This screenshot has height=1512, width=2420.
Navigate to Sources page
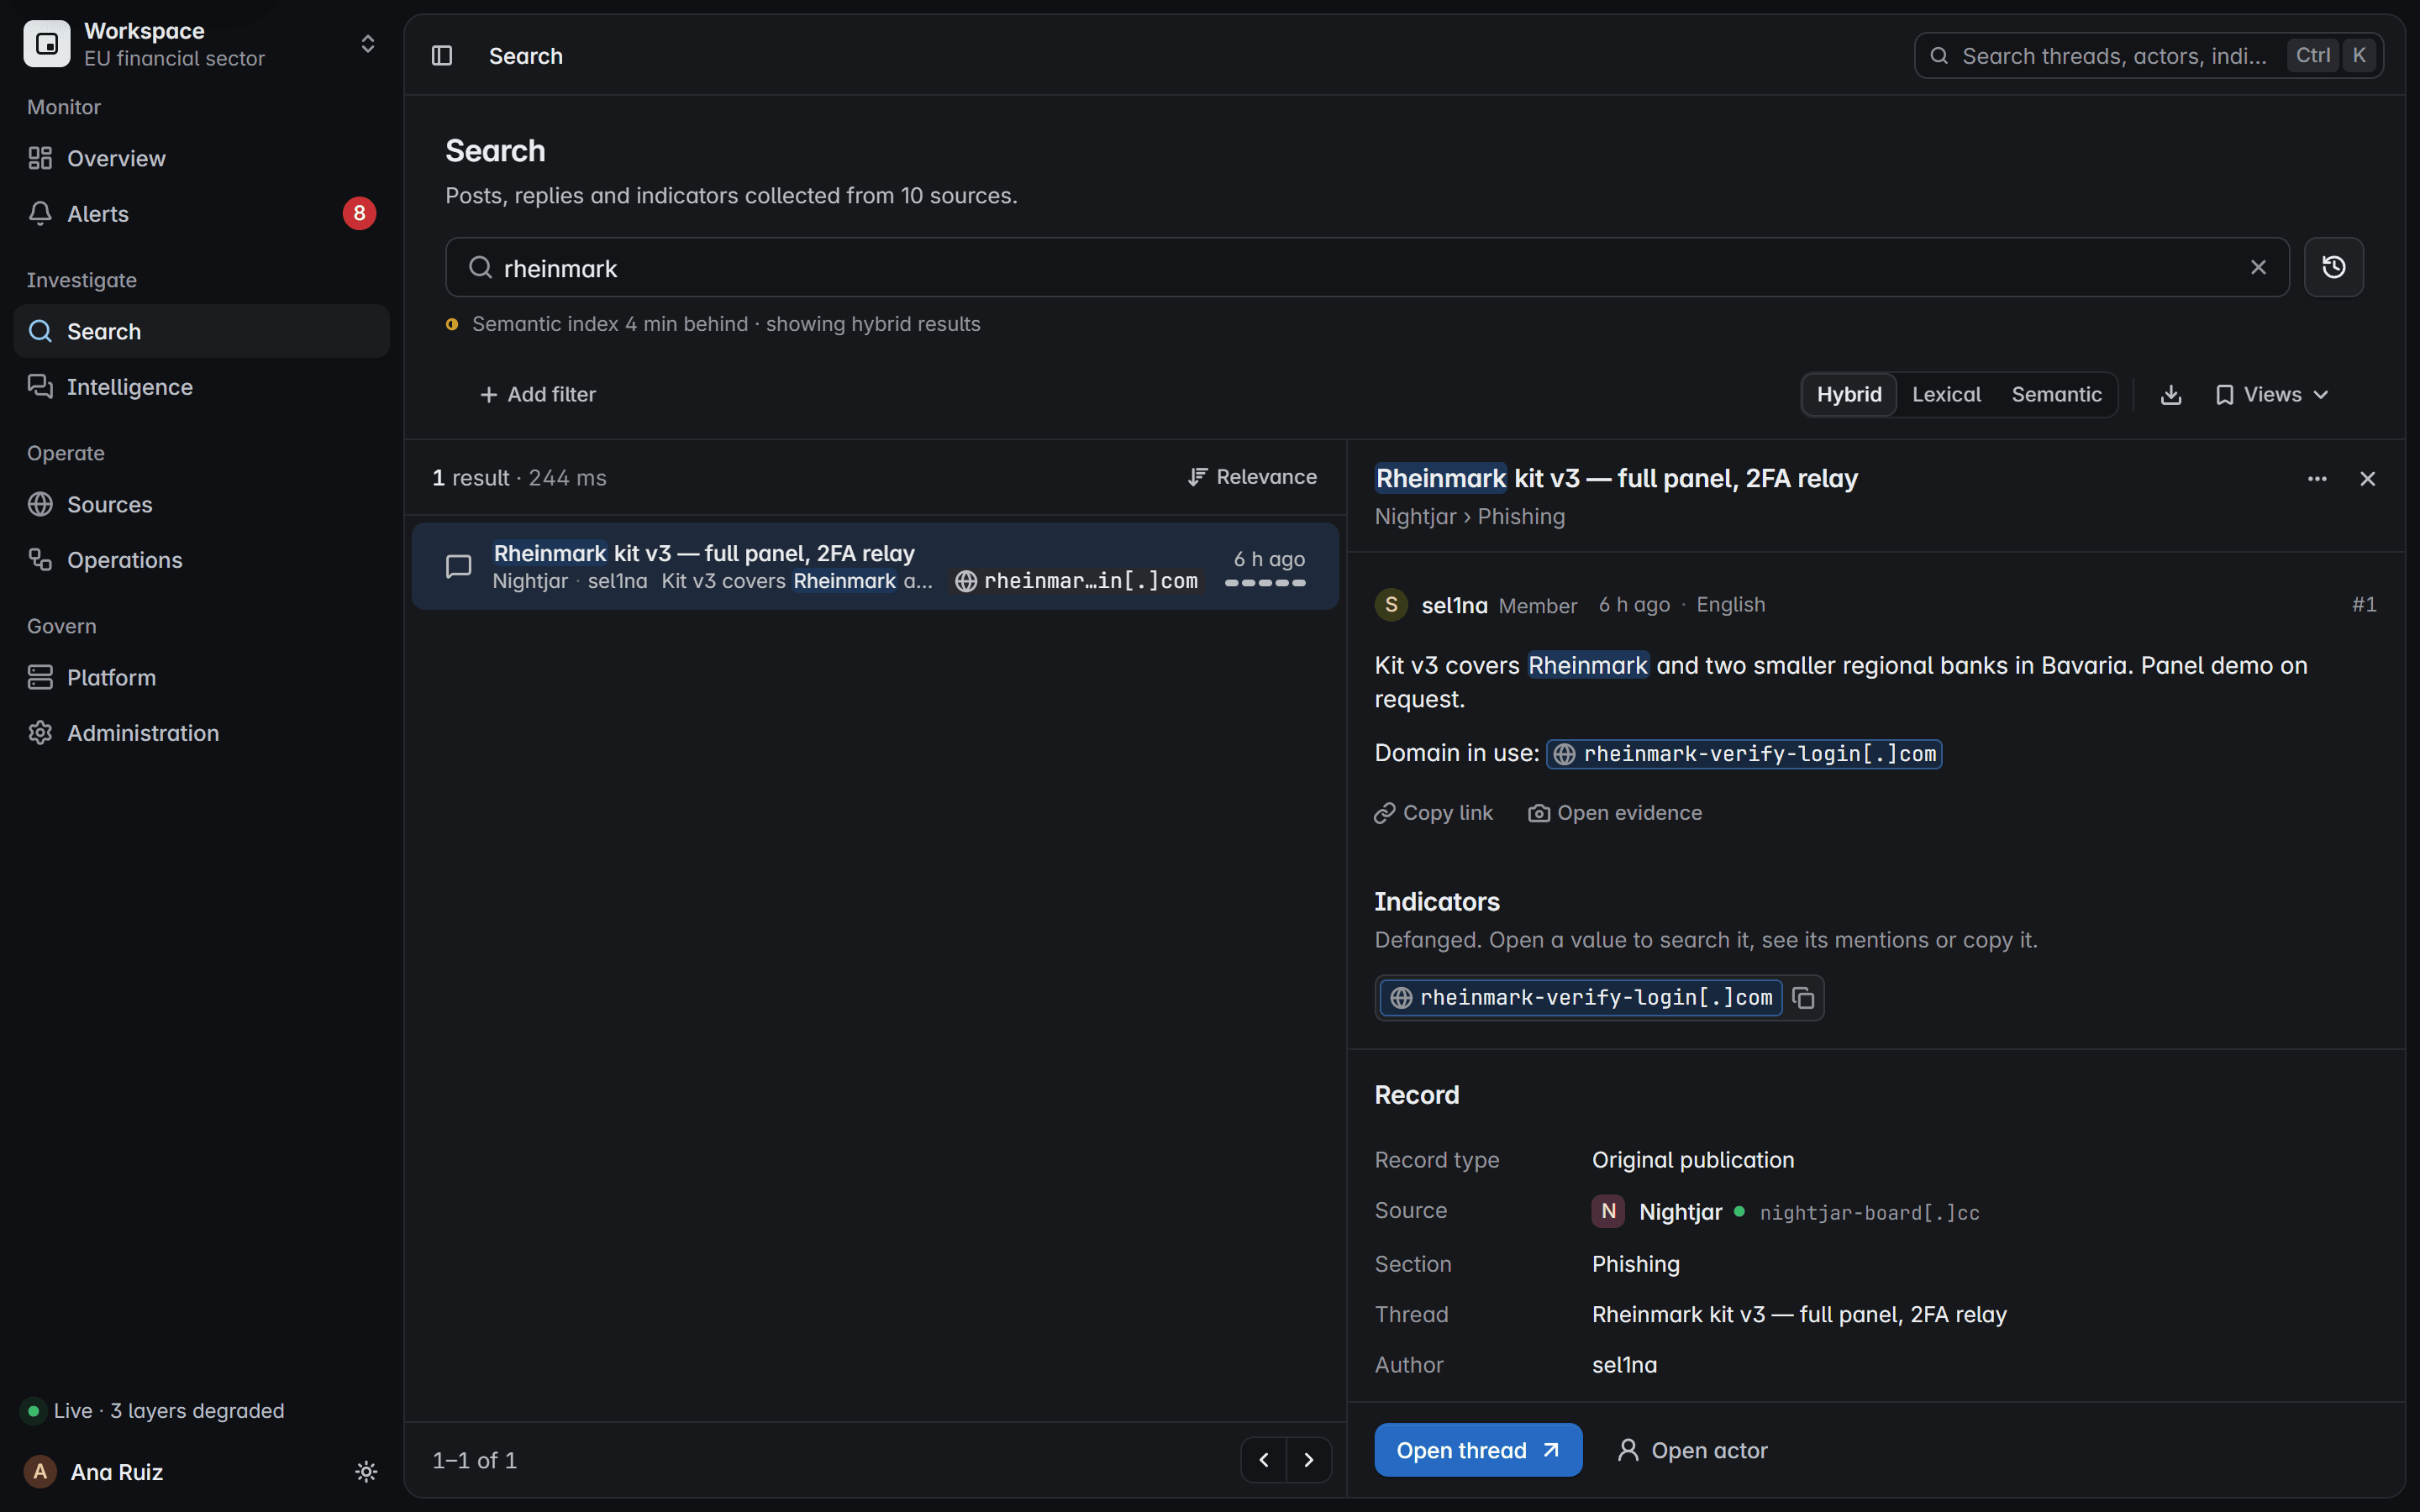tap(201, 505)
